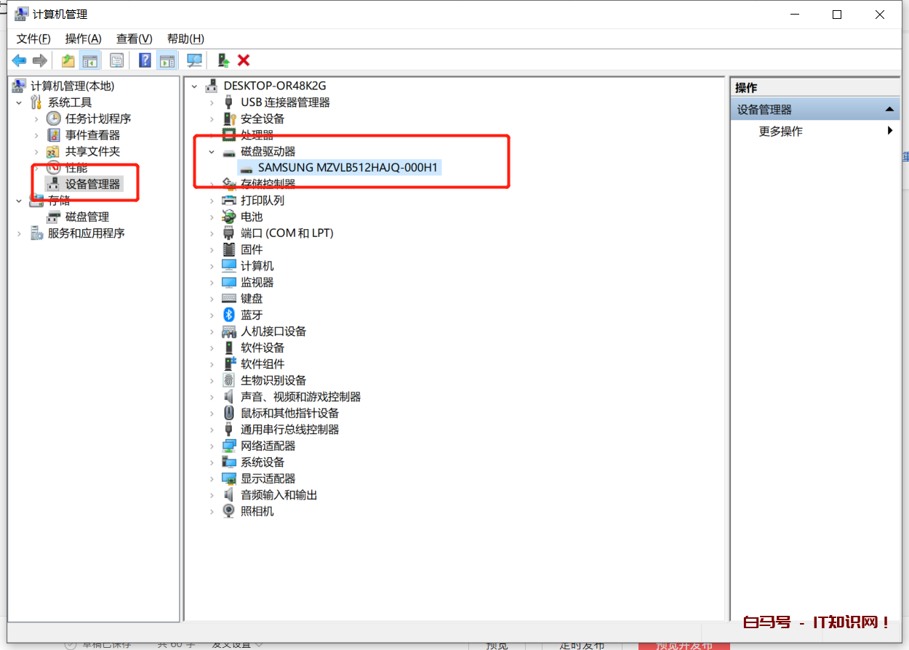Open the Properties toolbar icon
The height and width of the screenshot is (650, 909).
click(116, 60)
